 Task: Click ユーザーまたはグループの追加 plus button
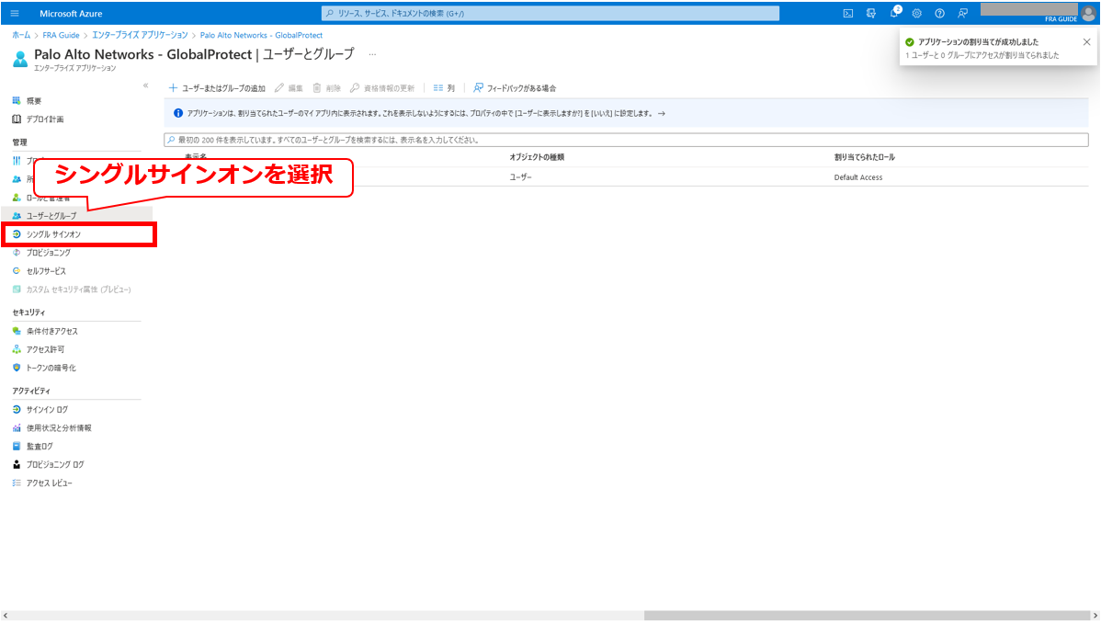coord(217,88)
